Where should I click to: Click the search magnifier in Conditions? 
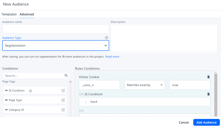tap(66, 75)
